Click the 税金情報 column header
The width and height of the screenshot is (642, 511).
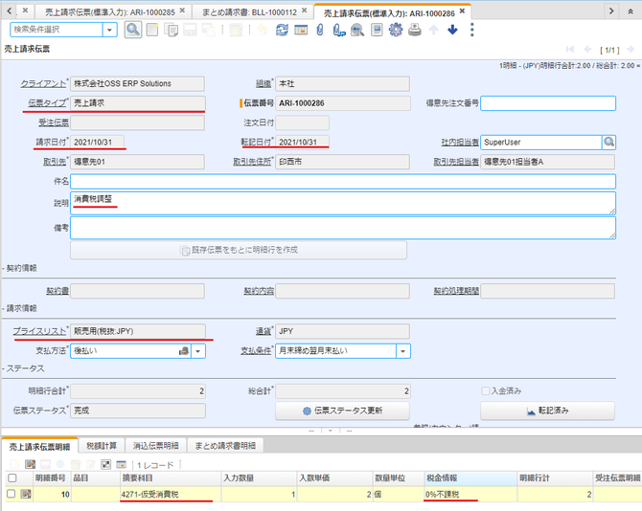pos(470,478)
